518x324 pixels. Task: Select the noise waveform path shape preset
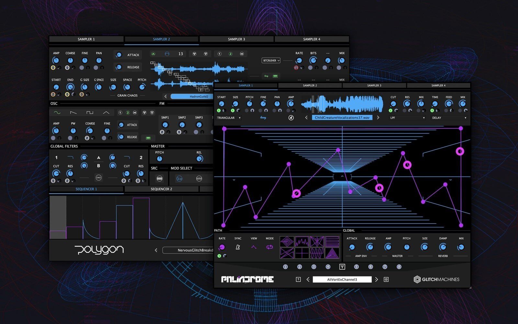pos(302,242)
